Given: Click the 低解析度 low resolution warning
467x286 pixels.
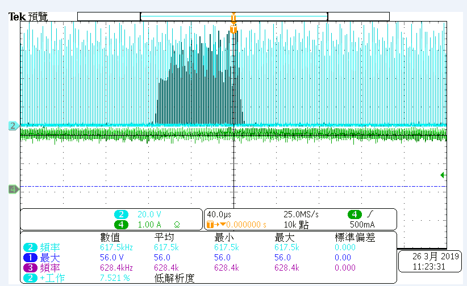Looking at the screenshot, I should (174, 278).
